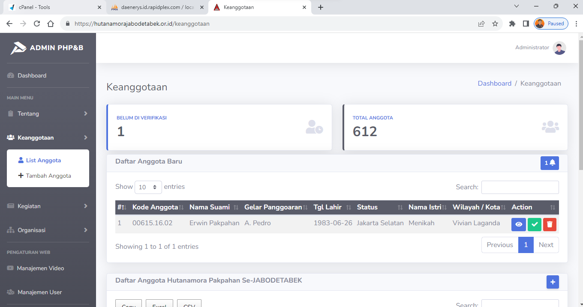
Task: Click the Search field in Daftar Anggota Baru
Action: click(520, 187)
